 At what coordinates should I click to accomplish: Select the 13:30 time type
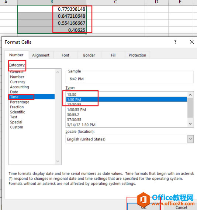click(127, 95)
